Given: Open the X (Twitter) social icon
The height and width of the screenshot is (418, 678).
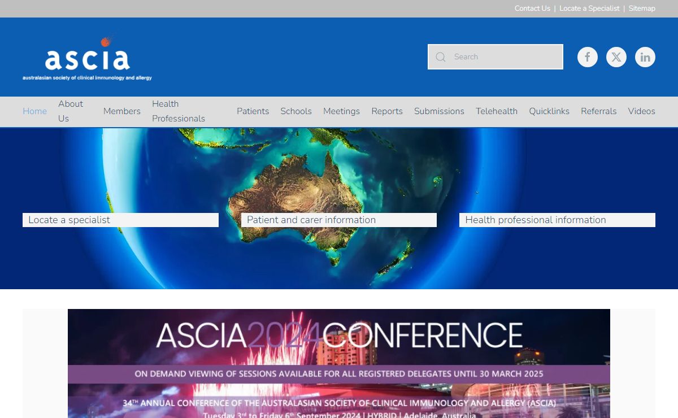Looking at the screenshot, I should pyautogui.click(x=616, y=57).
